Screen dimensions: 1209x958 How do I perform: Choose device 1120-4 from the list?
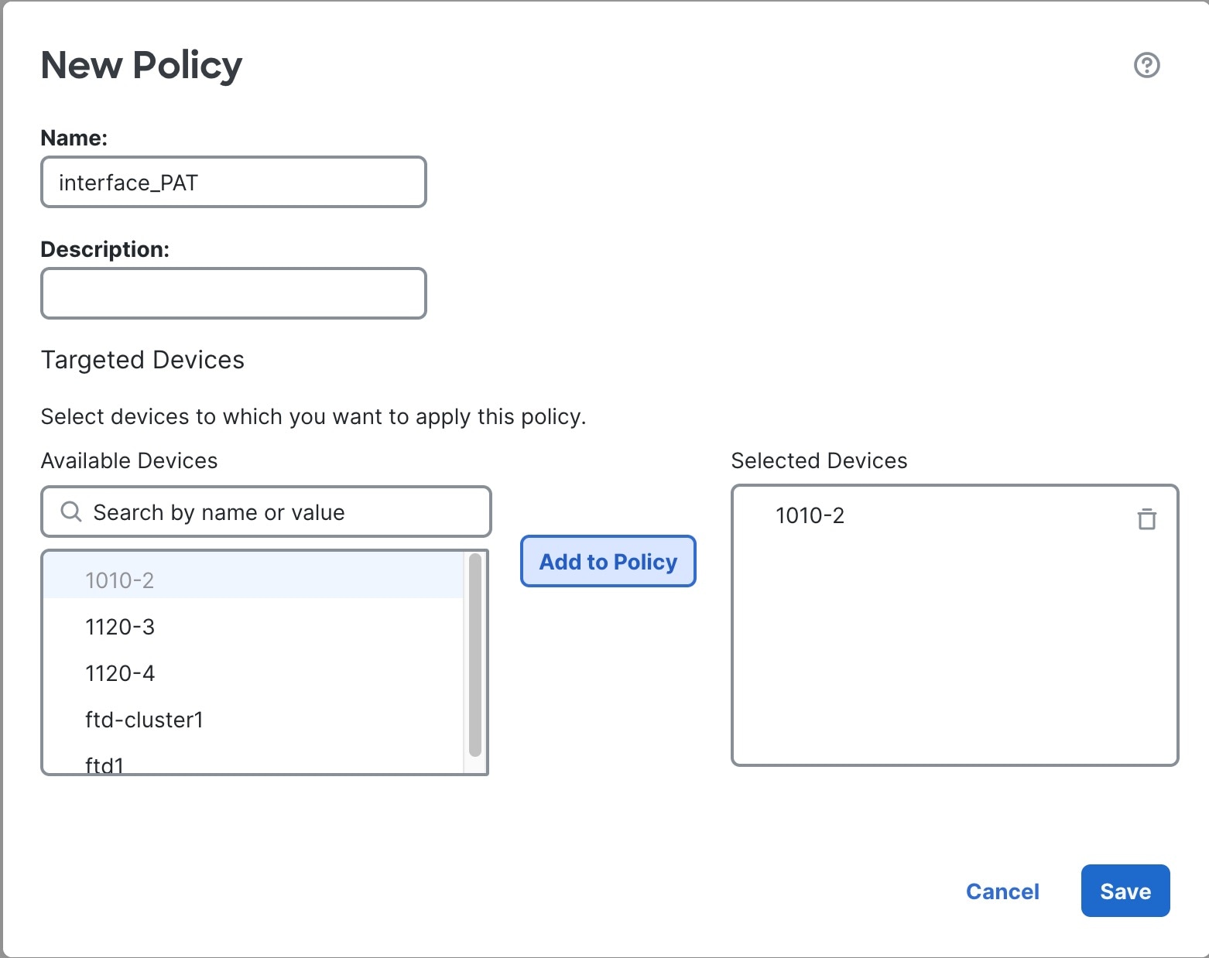pos(253,673)
